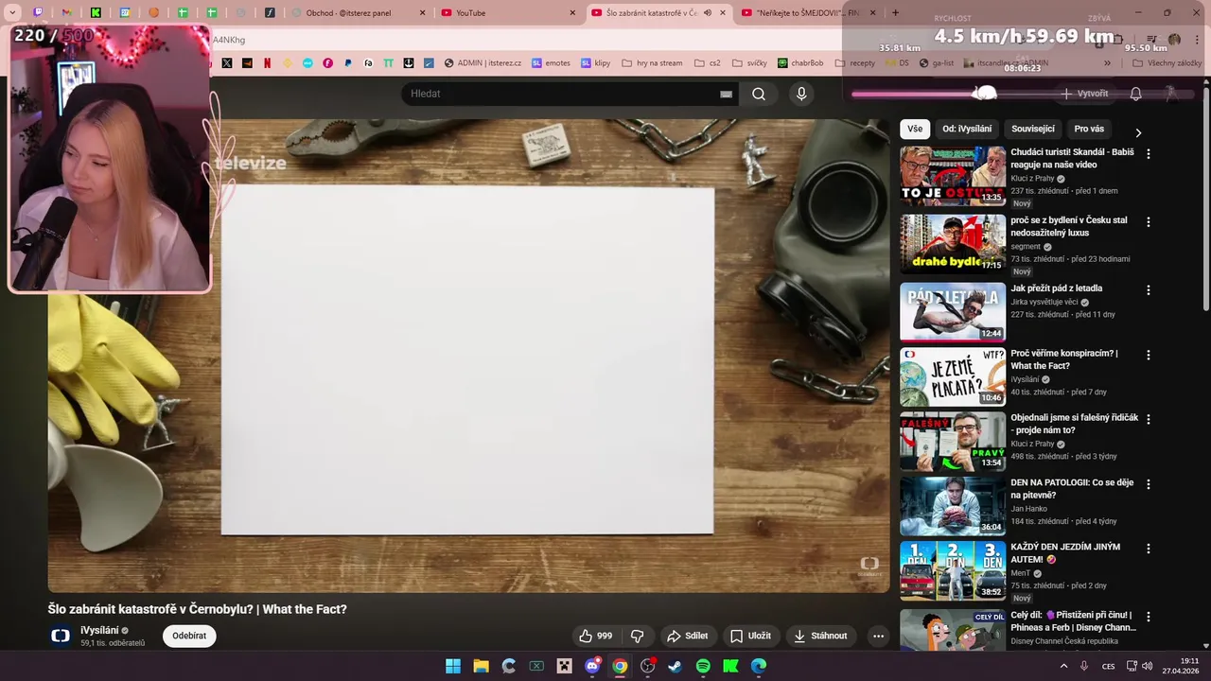This screenshot has width=1211, height=681.
Task: Toggle taskbar microphone tray icon
Action: point(1084,666)
